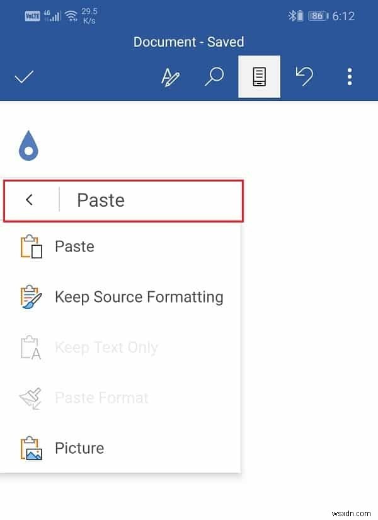This screenshot has width=378, height=520.
Task: Tap the Paste clipboard icon
Action: point(31,246)
